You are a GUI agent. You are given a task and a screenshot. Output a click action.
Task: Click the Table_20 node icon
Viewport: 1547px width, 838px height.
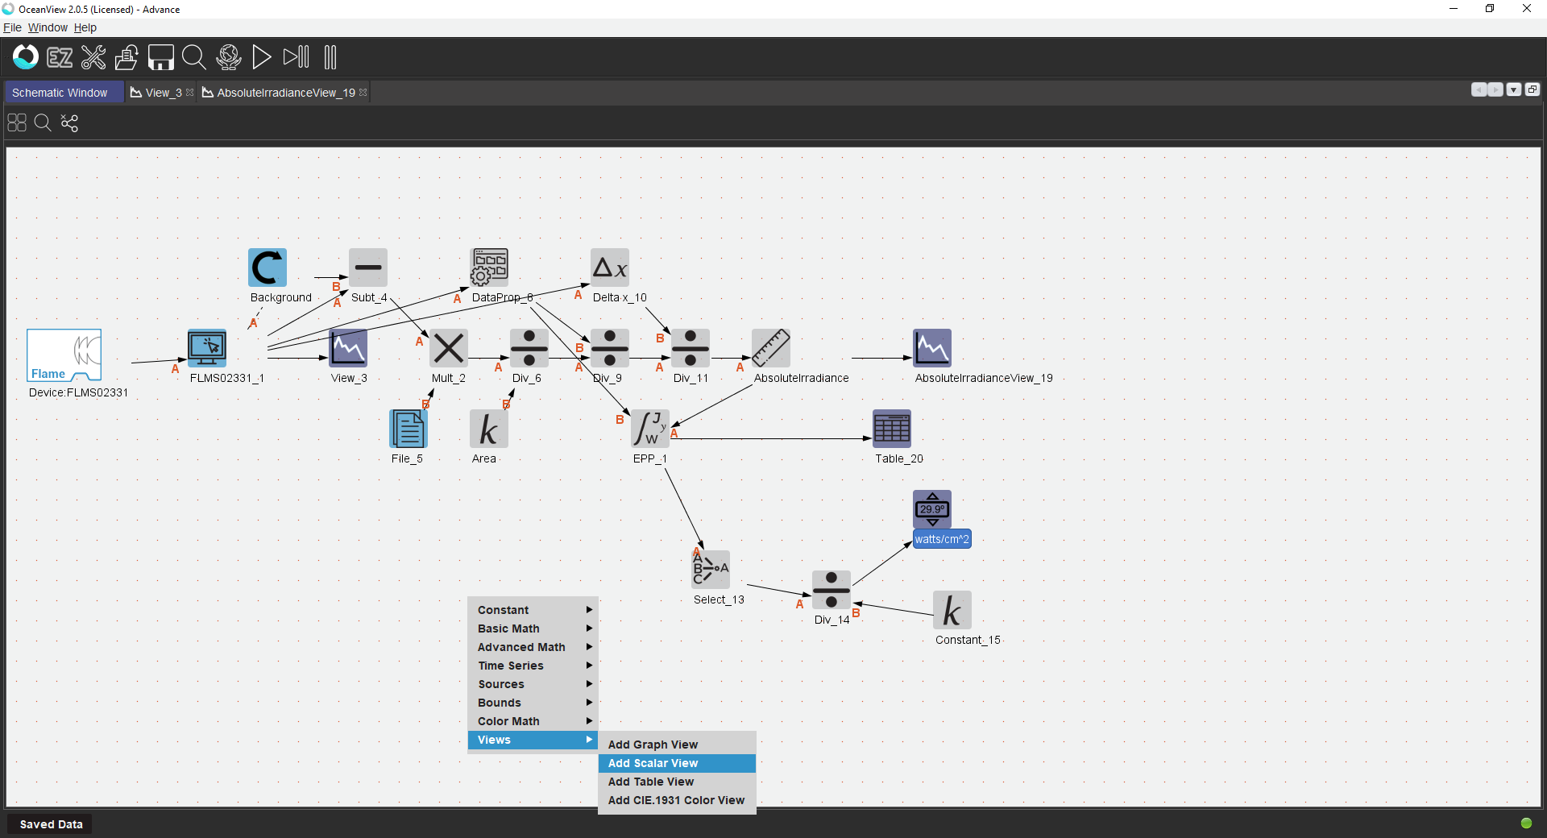(x=891, y=429)
